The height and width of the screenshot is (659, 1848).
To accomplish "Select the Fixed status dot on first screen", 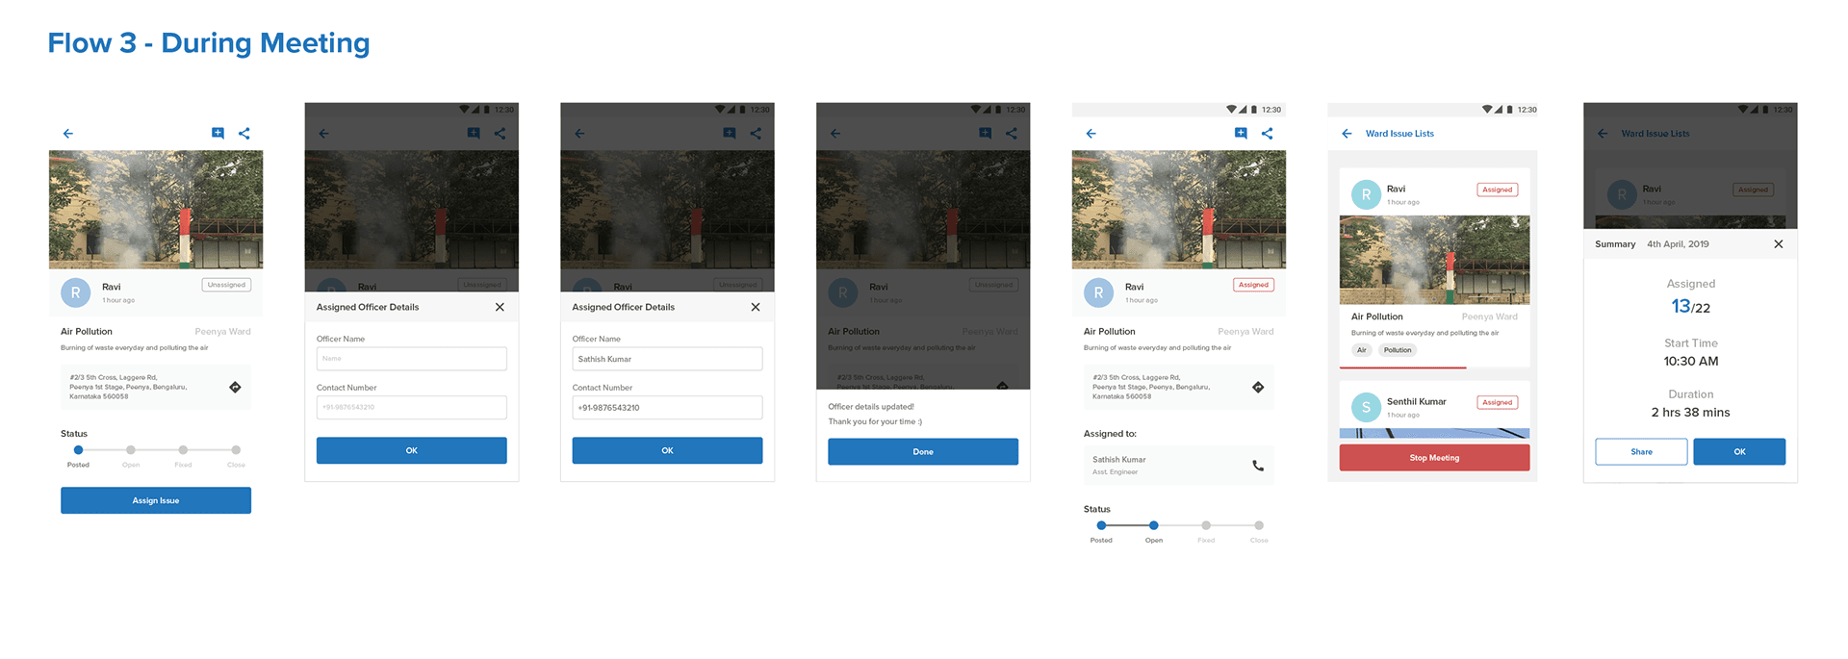I will point(183,450).
